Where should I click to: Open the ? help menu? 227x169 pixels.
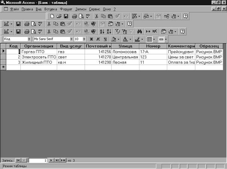pos(115,9)
